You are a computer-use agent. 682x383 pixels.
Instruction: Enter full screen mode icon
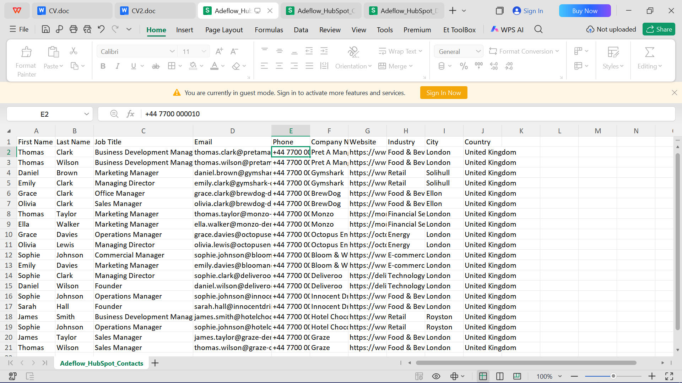[669, 376]
